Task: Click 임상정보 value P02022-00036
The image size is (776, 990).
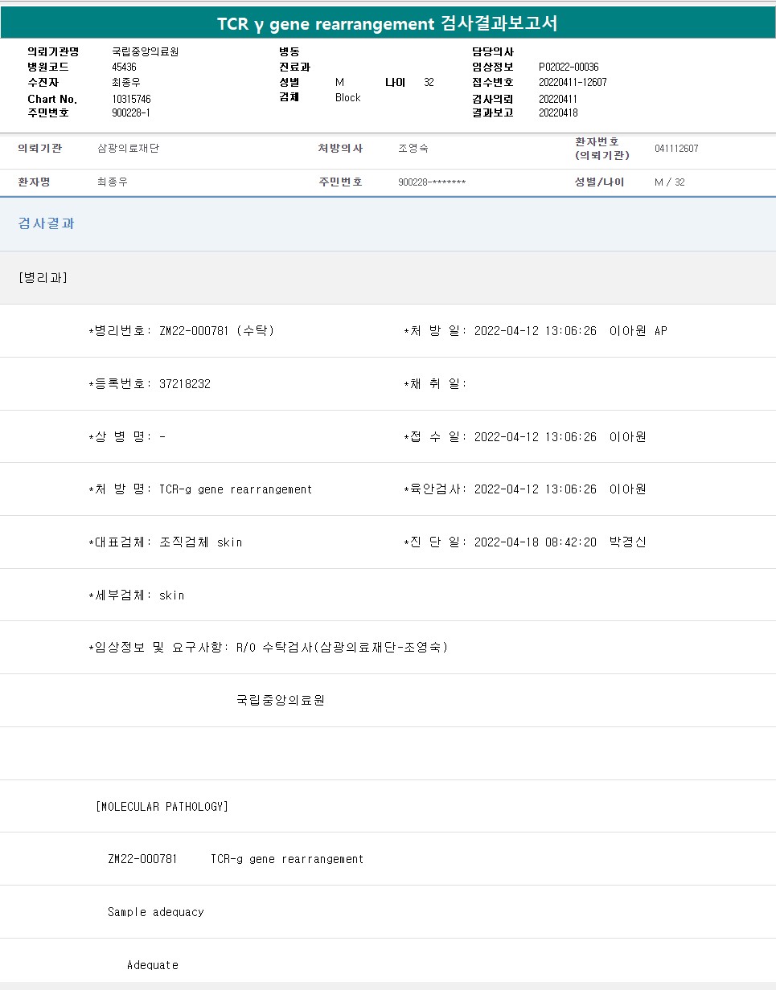Action: (569, 67)
